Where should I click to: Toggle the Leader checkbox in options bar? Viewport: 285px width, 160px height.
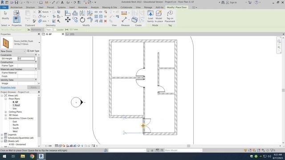click(55, 30)
